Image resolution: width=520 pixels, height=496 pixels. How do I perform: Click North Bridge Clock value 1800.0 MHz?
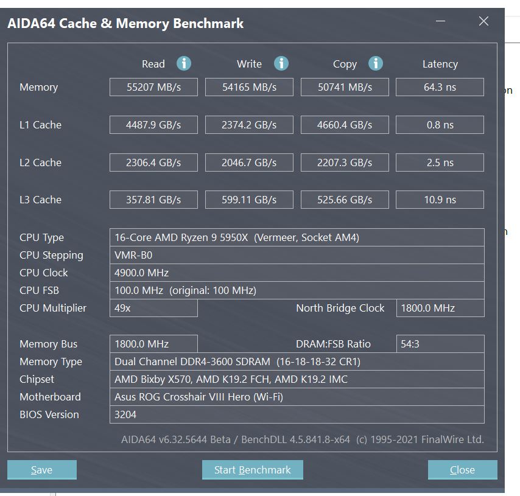tap(440, 308)
